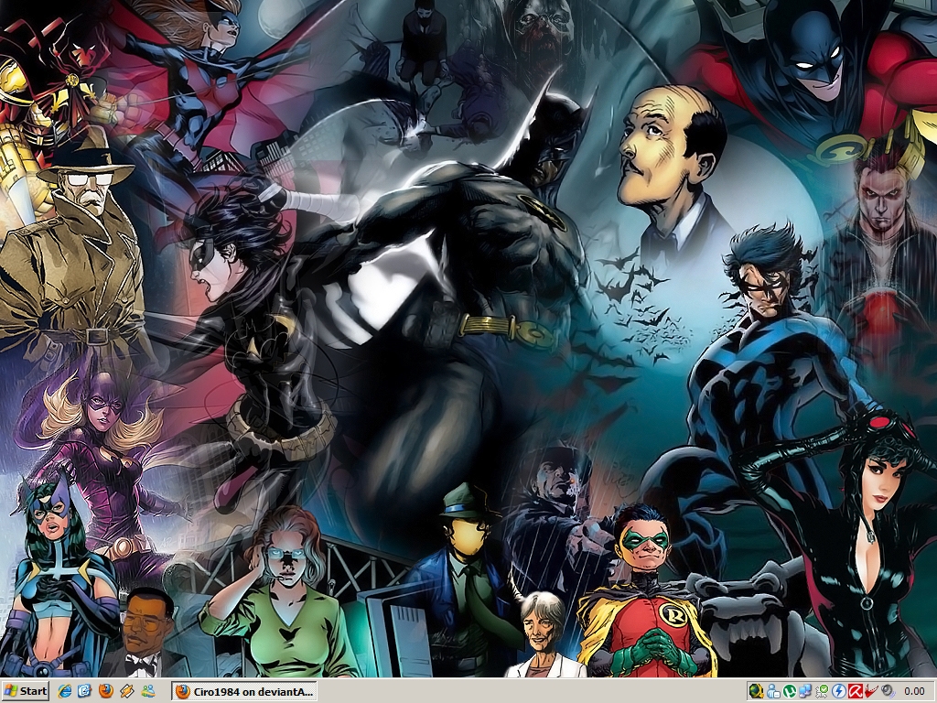937x703 pixels.
Task: Click the Show Desktop Quick Launch icon
Action: (x=85, y=692)
